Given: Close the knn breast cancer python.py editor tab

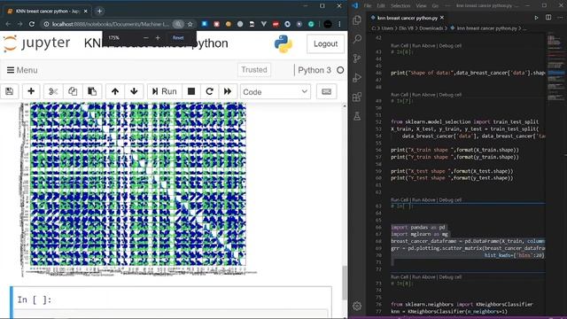Looking at the screenshot, I should coord(442,18).
